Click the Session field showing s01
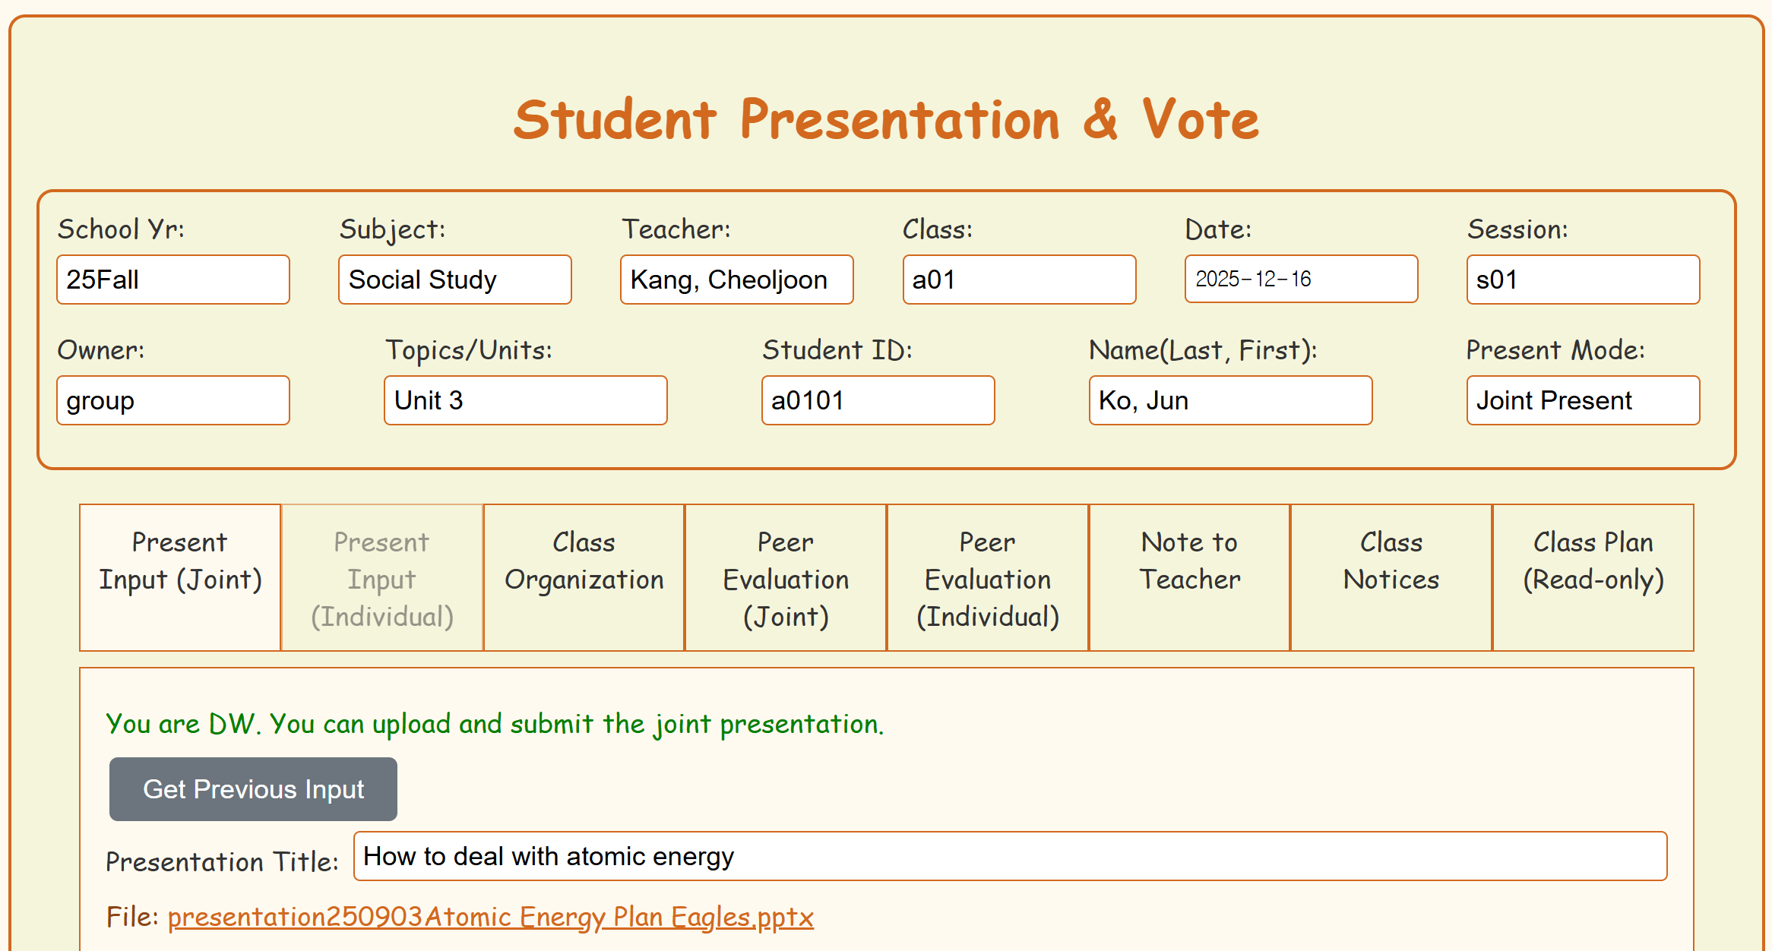This screenshot has height=951, width=1772. (x=1583, y=280)
